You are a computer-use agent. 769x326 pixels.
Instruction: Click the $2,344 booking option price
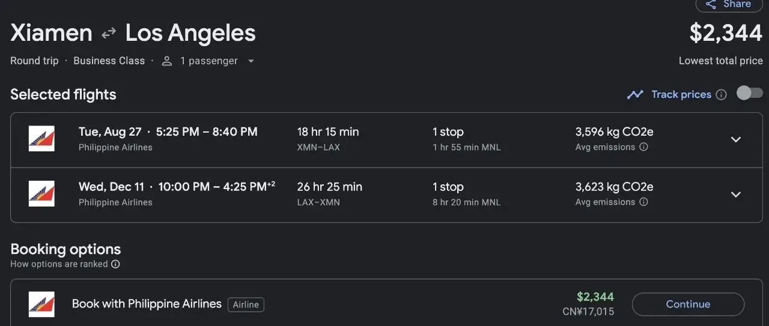tap(595, 297)
